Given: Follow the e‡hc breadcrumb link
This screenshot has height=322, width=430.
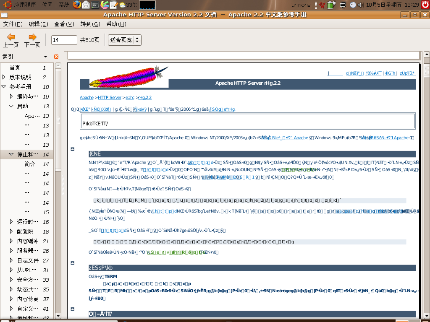Looking at the screenshot, I should tap(130, 97).
